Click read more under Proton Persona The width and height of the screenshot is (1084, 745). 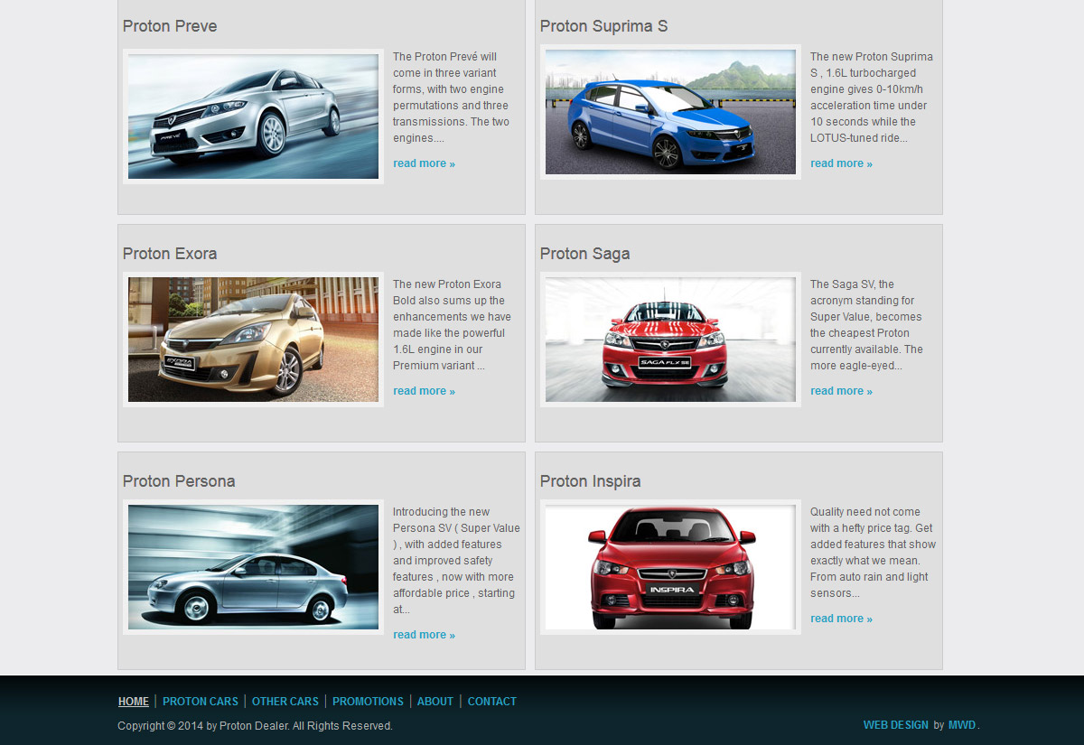(x=424, y=635)
